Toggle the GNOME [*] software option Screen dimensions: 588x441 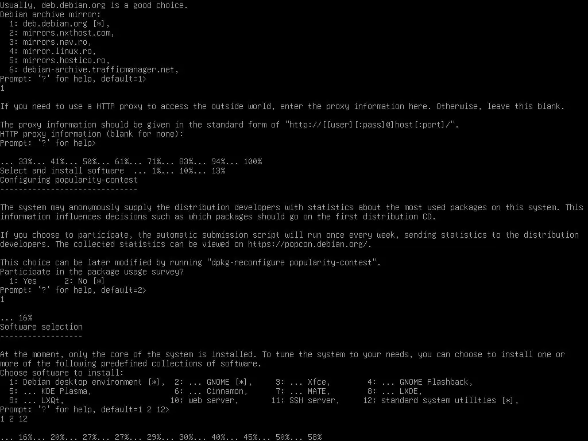click(214, 382)
